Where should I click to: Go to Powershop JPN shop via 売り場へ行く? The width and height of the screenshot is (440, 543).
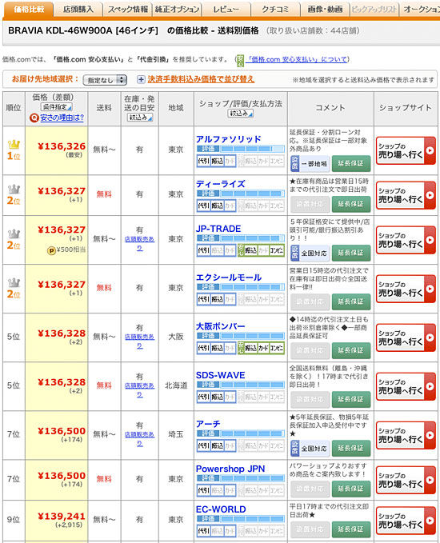(406, 480)
